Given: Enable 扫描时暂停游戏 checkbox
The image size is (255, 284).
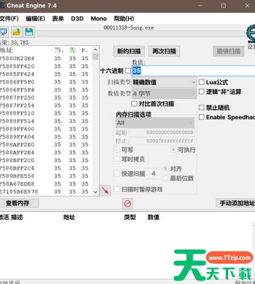Looking at the screenshot, I should click(x=117, y=189).
